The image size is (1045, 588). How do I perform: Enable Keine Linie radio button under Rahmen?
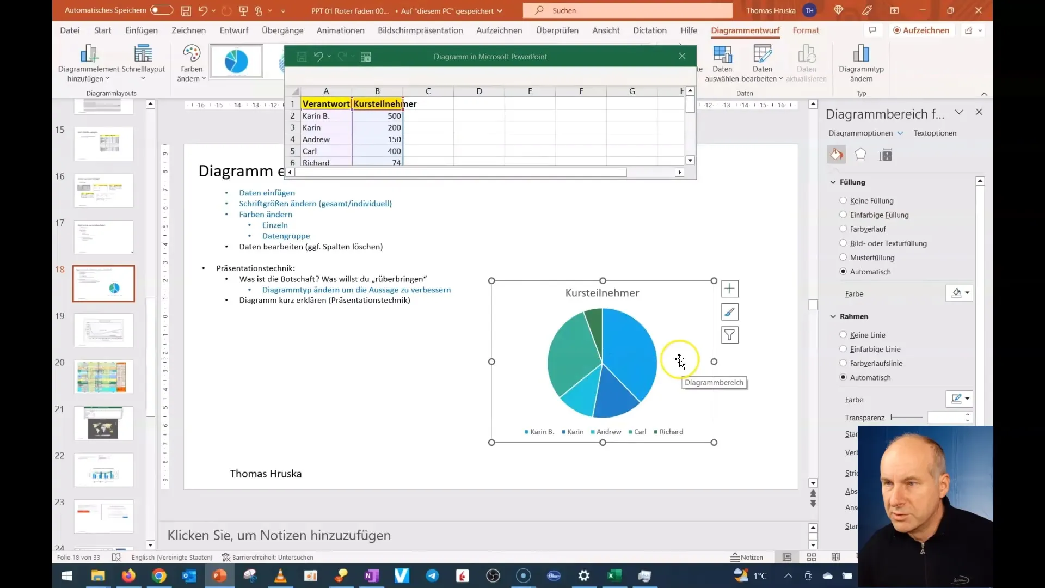(x=843, y=335)
